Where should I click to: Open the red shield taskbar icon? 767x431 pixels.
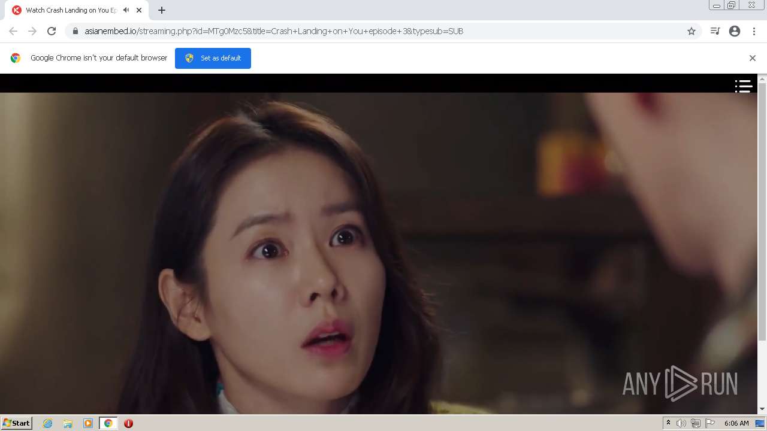pyautogui.click(x=128, y=423)
